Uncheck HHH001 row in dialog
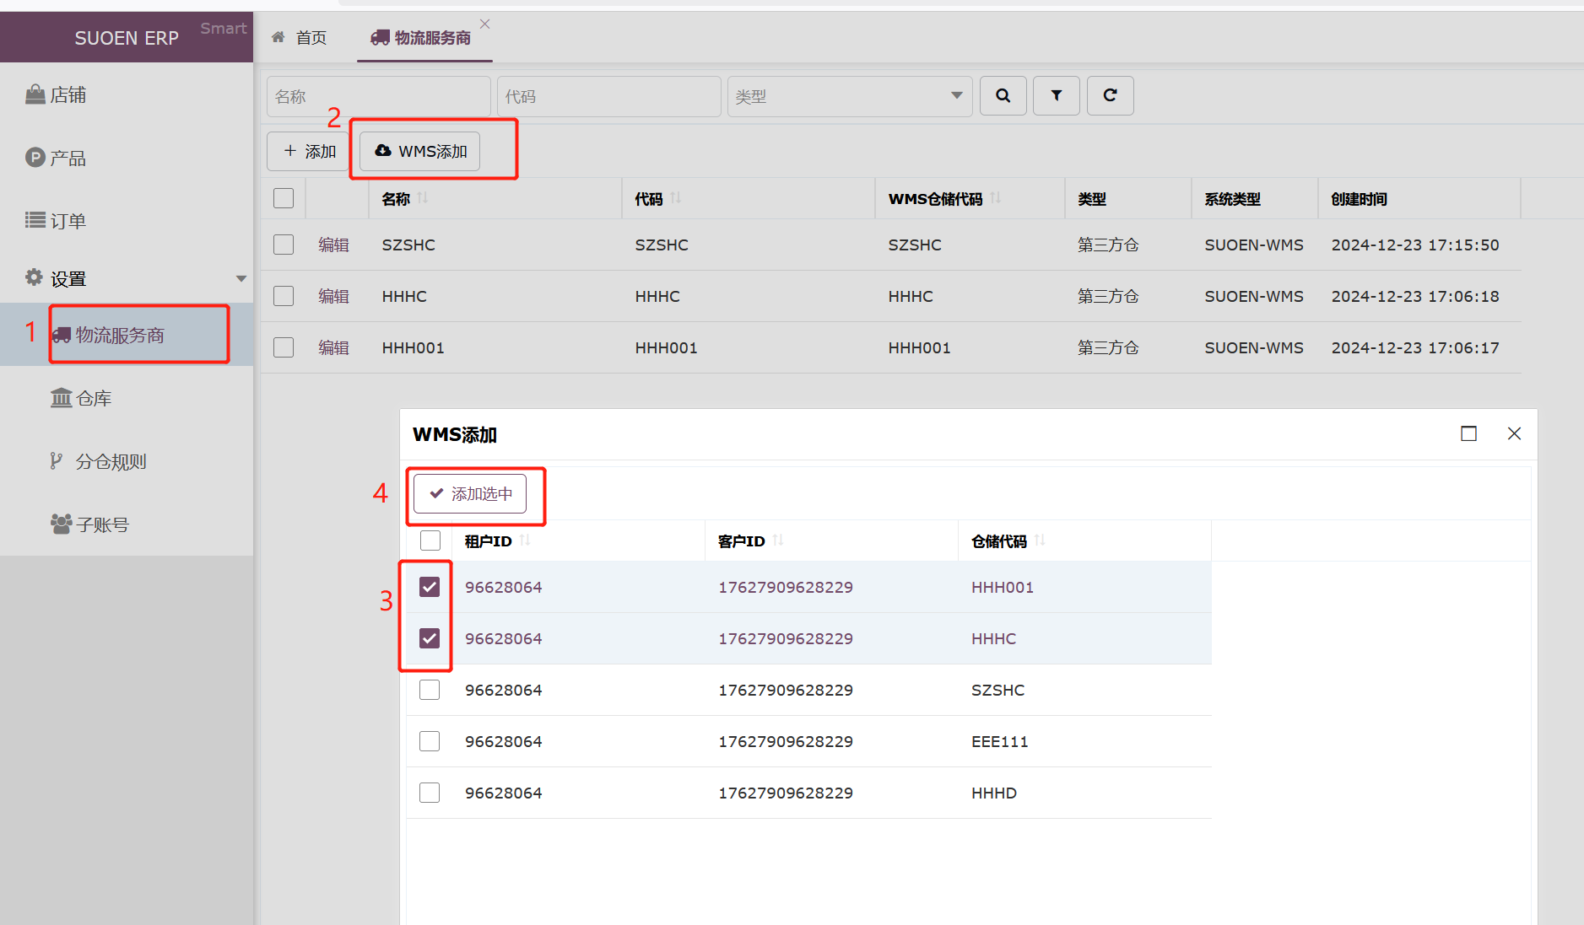The image size is (1584, 925). point(430,587)
